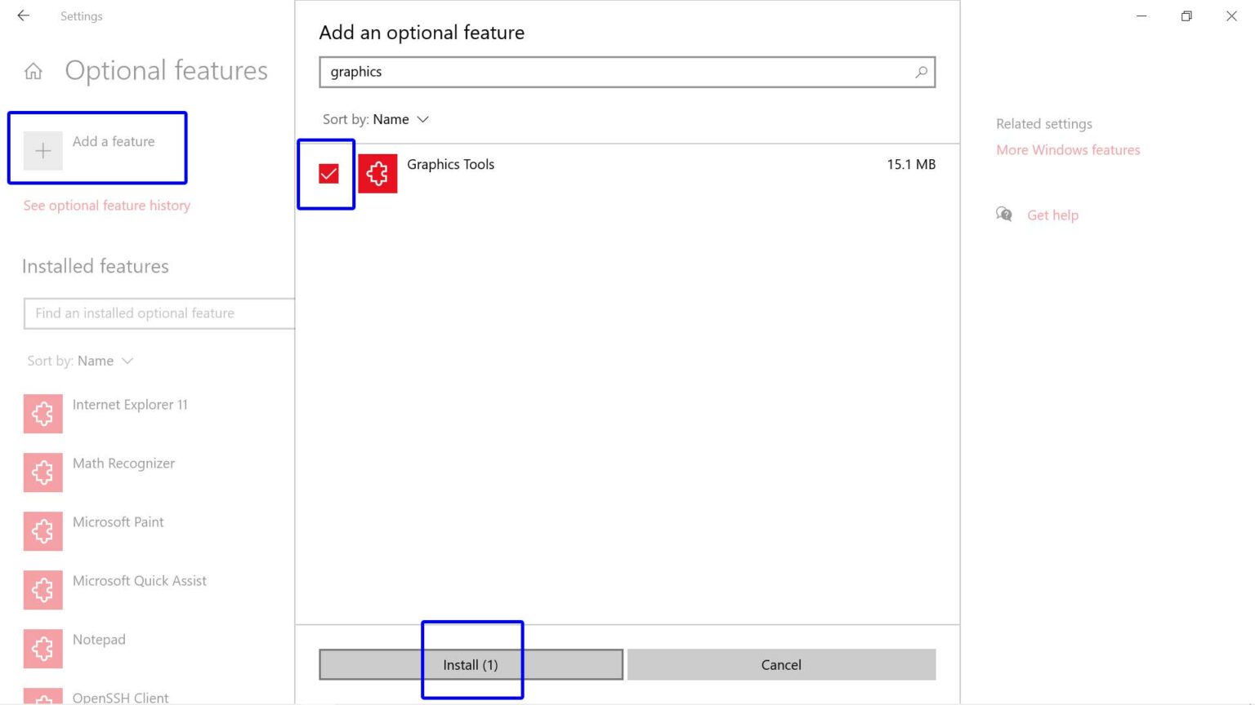Click the search magnifier icon in the feature search box
The image size is (1255, 705).
point(921,72)
